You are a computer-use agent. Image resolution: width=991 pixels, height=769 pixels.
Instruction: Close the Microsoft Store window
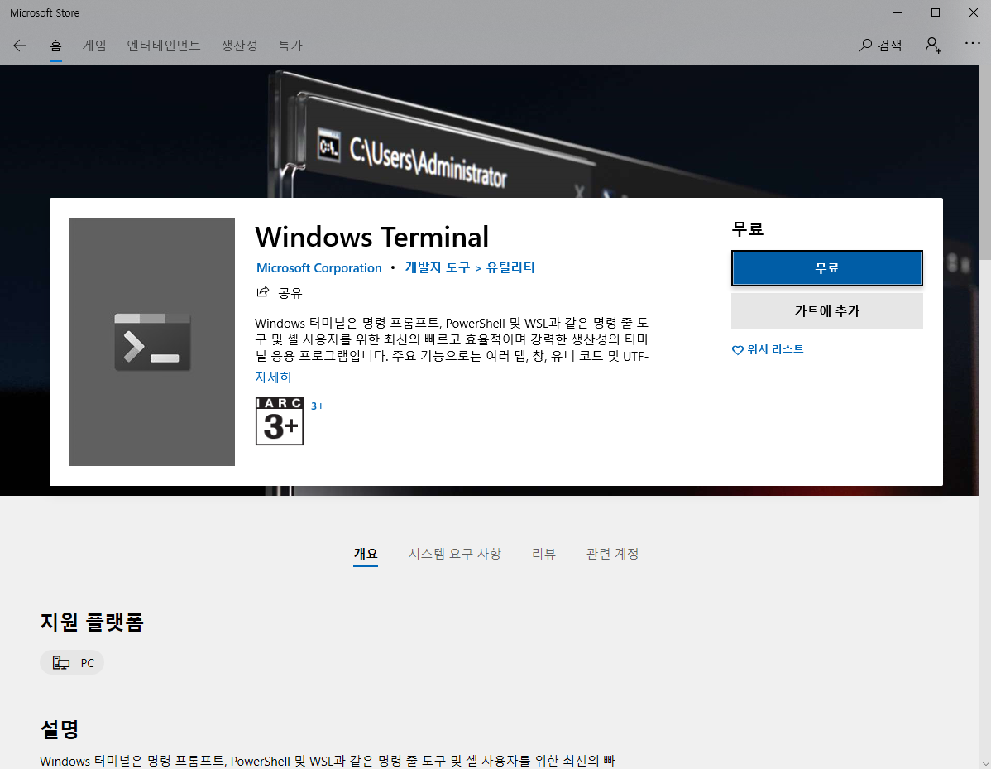(x=974, y=12)
